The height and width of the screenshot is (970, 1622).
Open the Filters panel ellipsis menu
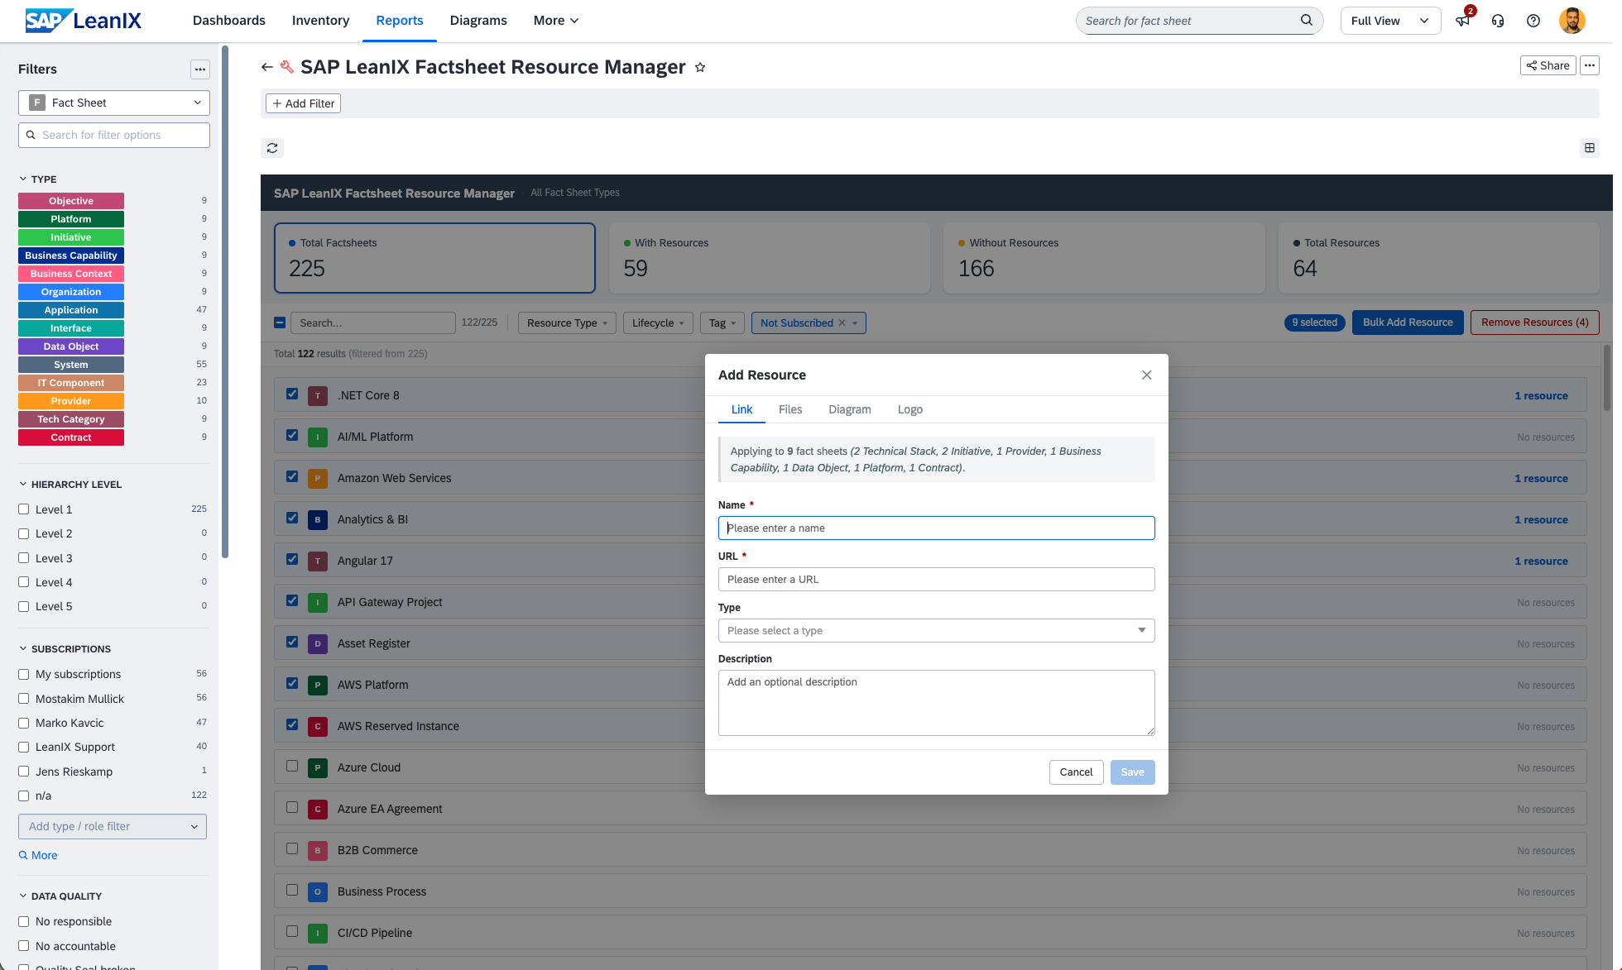point(200,69)
